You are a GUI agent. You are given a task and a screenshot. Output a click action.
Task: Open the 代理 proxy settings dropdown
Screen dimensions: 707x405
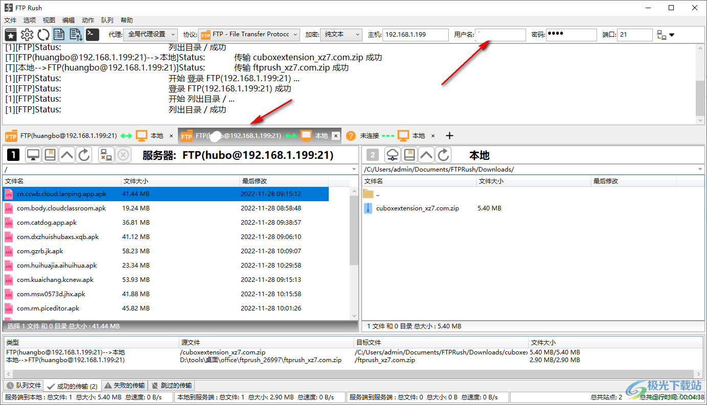pos(150,35)
